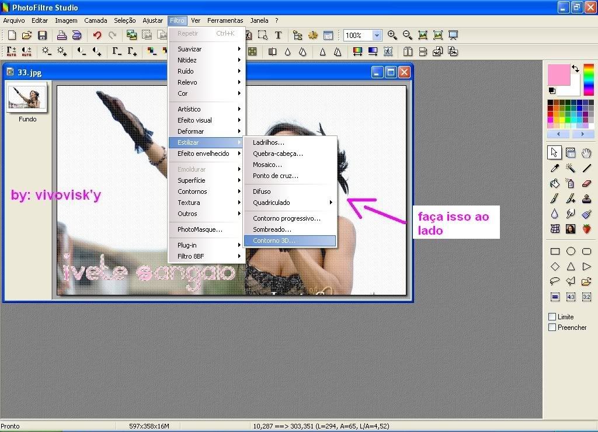Open the Camada menu
Viewport: 598px width, 432px height.
(x=95, y=20)
